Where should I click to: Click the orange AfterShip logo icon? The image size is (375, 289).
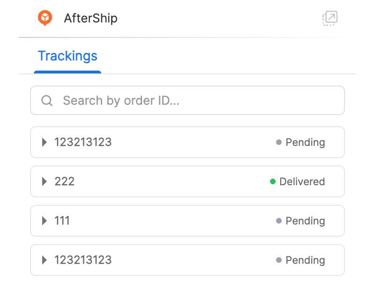point(45,18)
